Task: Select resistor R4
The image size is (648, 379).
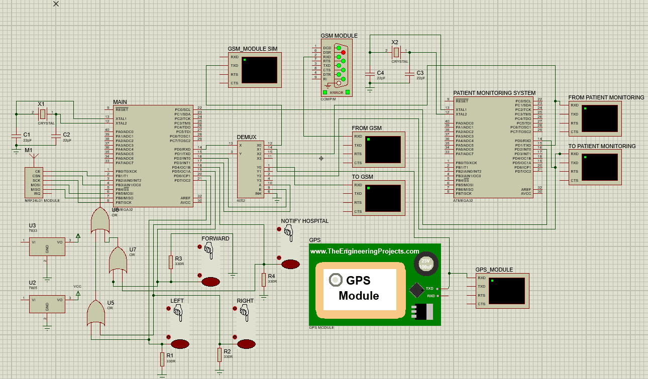Action: [263, 279]
